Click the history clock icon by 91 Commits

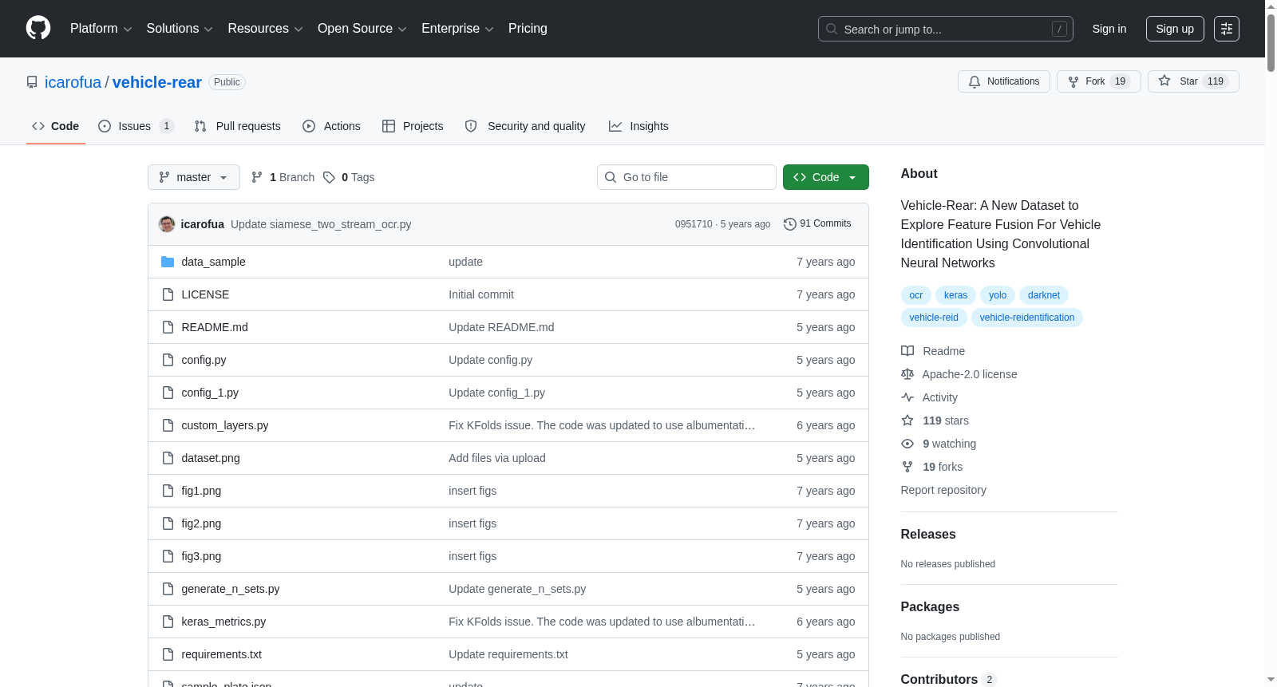790,224
